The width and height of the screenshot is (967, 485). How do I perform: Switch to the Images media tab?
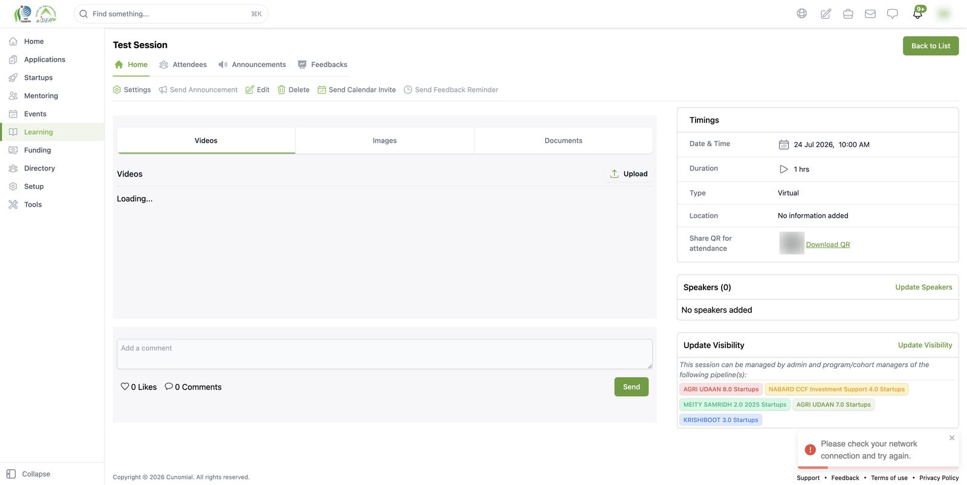[x=384, y=140]
